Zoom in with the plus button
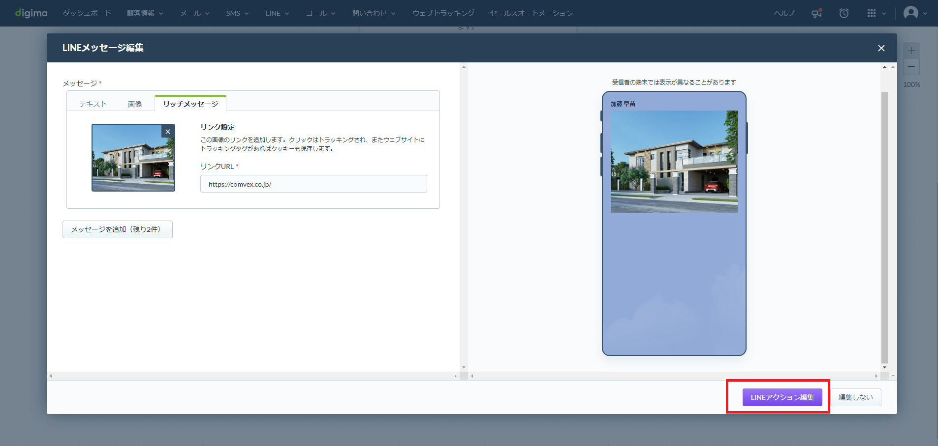The height and width of the screenshot is (446, 938). pos(911,51)
